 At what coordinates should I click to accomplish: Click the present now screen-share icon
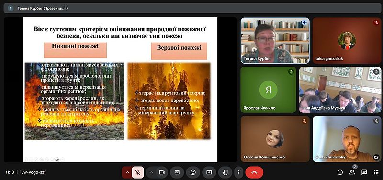click(x=209, y=172)
